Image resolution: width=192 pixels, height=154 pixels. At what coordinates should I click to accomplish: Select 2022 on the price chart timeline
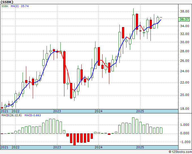[16, 111]
